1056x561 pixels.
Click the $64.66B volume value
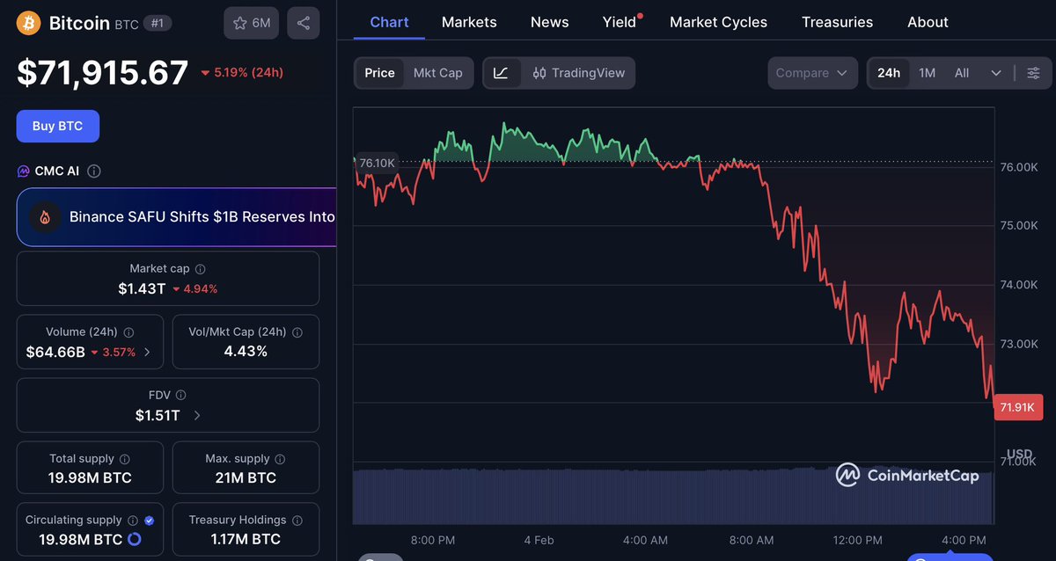[55, 352]
